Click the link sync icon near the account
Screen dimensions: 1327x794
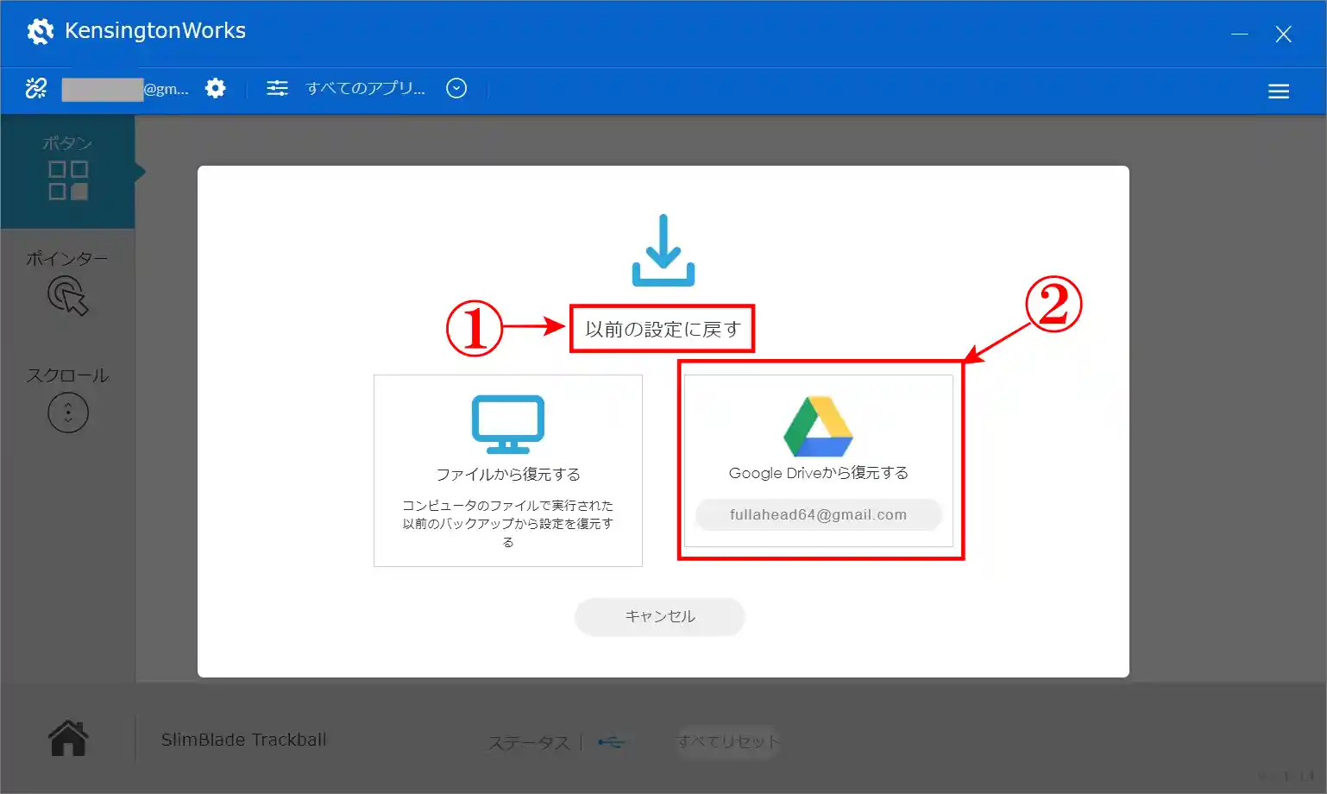tap(36, 88)
